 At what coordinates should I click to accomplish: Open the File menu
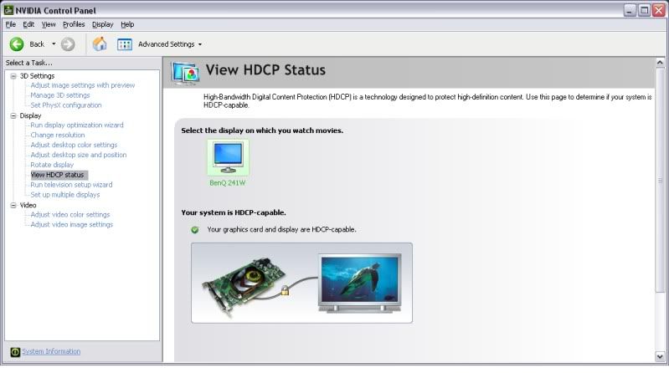tap(11, 24)
